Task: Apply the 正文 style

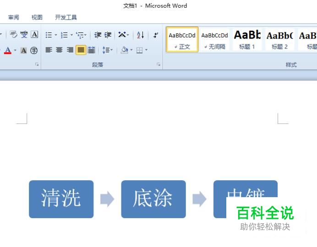Action: click(x=182, y=39)
